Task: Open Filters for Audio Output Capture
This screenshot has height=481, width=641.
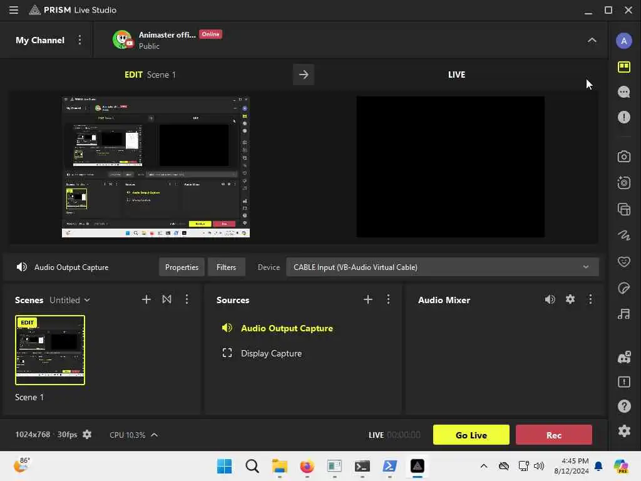Action: tap(226, 267)
